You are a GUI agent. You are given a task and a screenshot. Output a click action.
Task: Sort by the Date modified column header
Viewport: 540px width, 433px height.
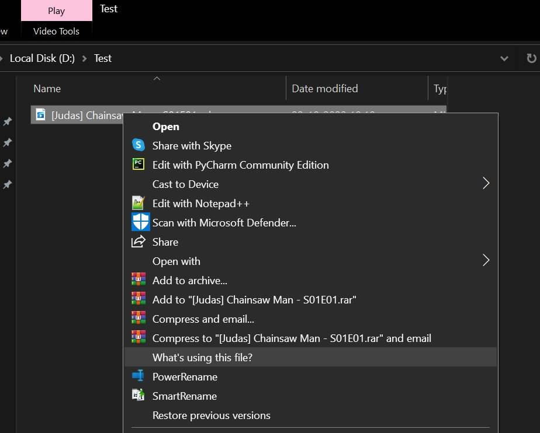325,88
